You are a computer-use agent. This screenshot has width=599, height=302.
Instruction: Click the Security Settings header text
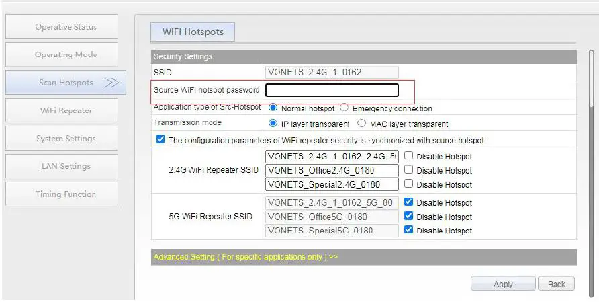point(183,56)
